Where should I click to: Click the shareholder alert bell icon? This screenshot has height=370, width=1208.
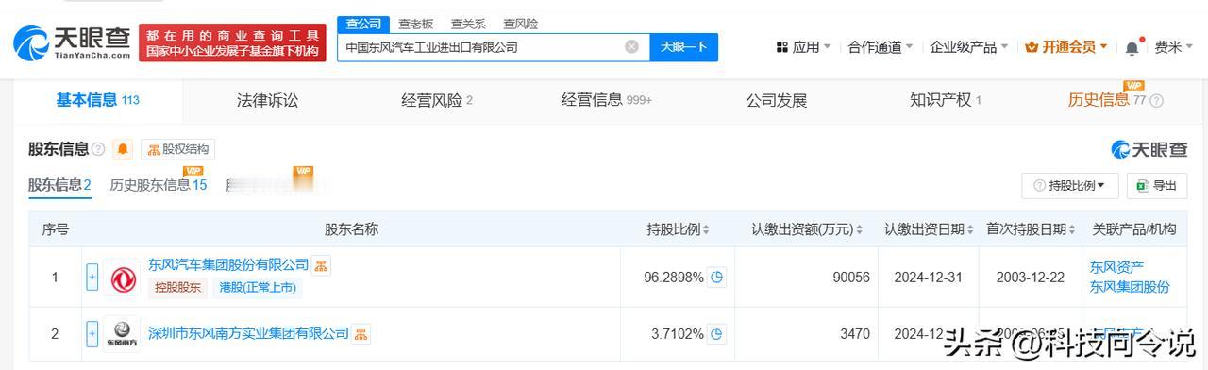point(123,149)
